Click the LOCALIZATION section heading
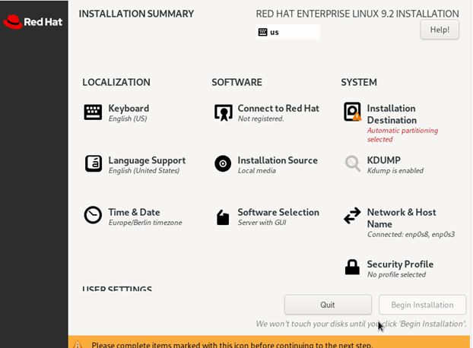Screen dimensions: 473x348 pyautogui.click(x=116, y=82)
